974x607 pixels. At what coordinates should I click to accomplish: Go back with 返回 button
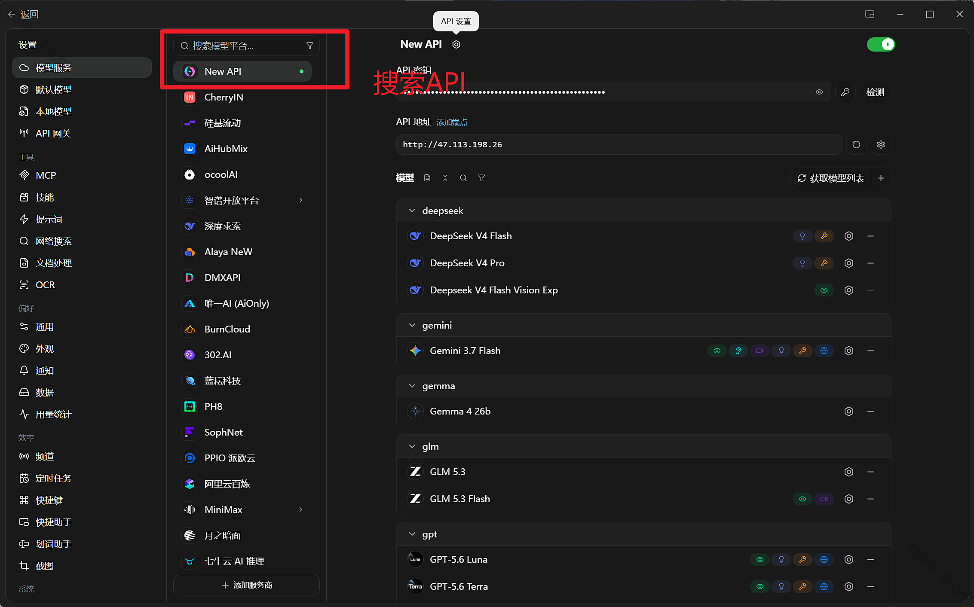(x=23, y=14)
